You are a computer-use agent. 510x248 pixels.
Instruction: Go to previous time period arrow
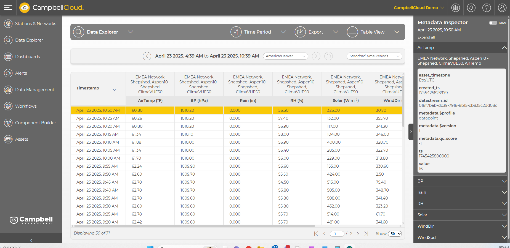click(x=147, y=56)
